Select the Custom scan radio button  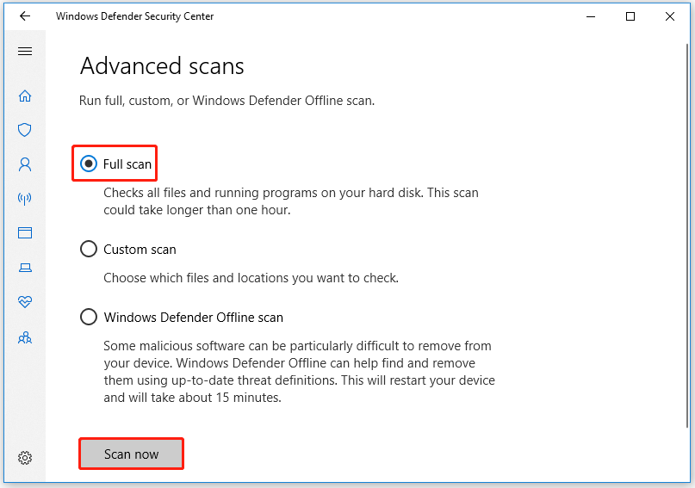click(x=89, y=249)
